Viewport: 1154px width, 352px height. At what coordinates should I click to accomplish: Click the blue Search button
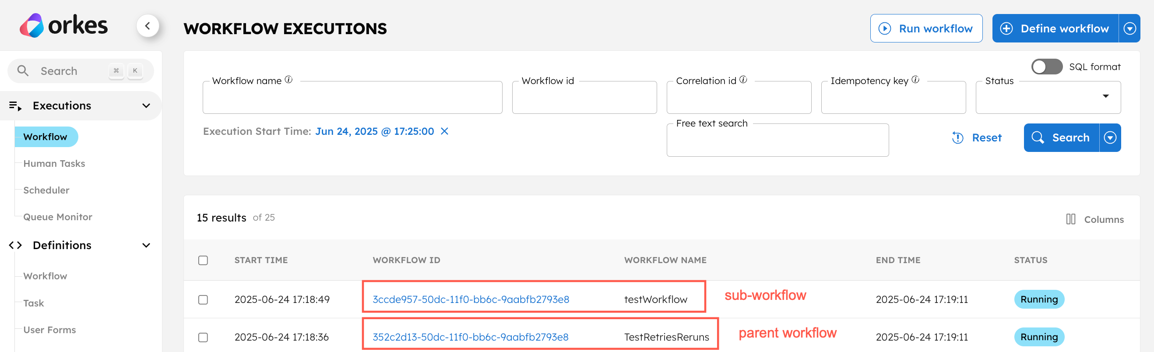(x=1061, y=138)
